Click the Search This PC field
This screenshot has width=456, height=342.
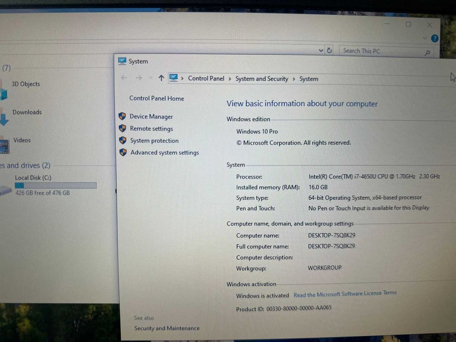(386, 51)
